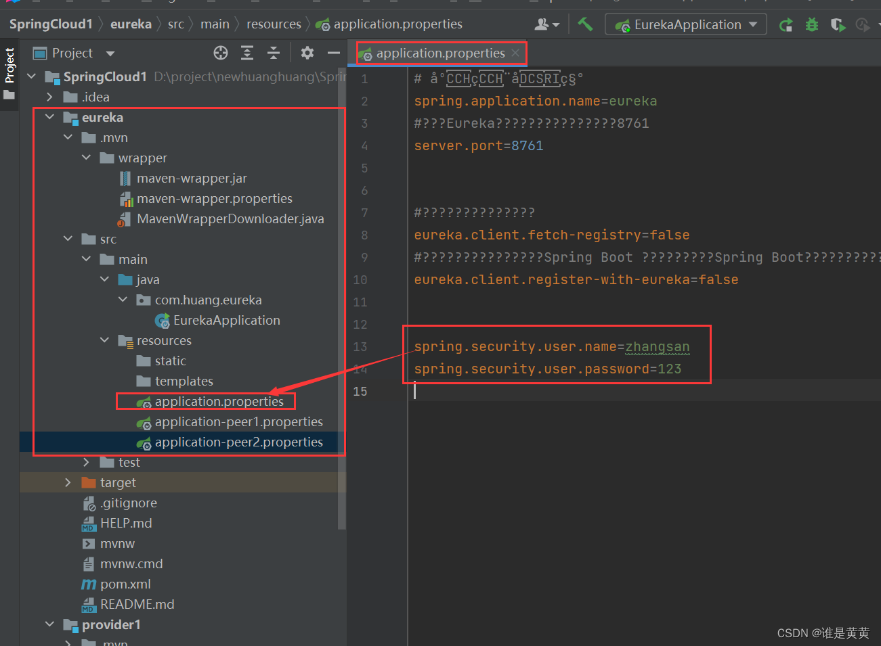Viewport: 881px width, 646px height.
Task: Open the user account icon dropdown
Action: tap(546, 24)
